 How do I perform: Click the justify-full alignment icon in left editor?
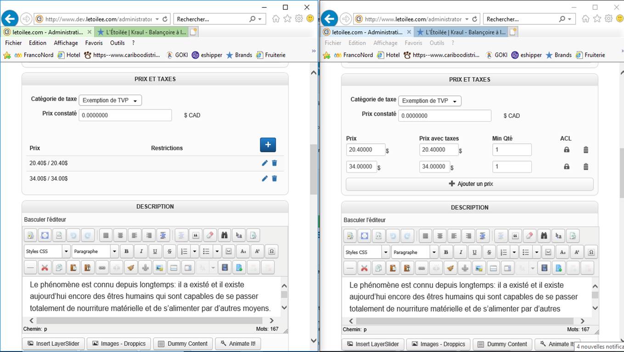(106, 235)
